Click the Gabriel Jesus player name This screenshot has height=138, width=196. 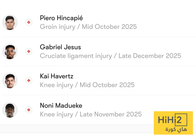coord(60,47)
